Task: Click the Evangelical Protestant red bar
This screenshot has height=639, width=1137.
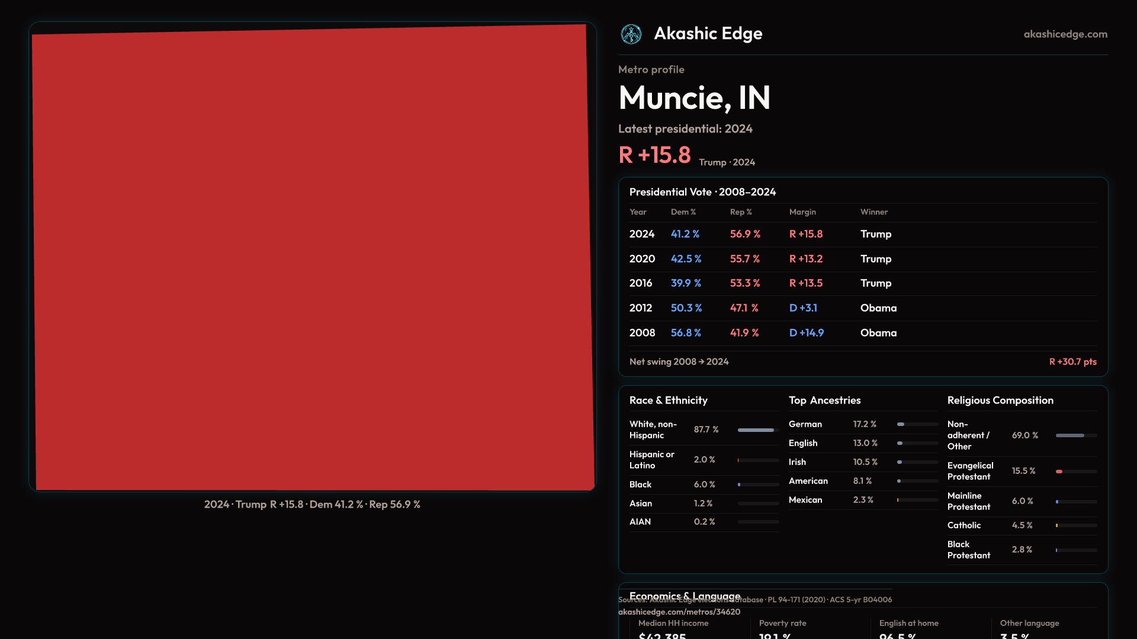Action: (x=1075, y=472)
